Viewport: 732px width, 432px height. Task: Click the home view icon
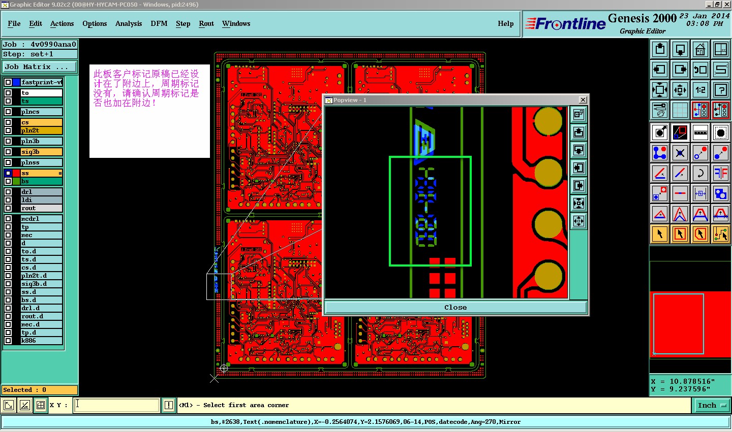(700, 49)
